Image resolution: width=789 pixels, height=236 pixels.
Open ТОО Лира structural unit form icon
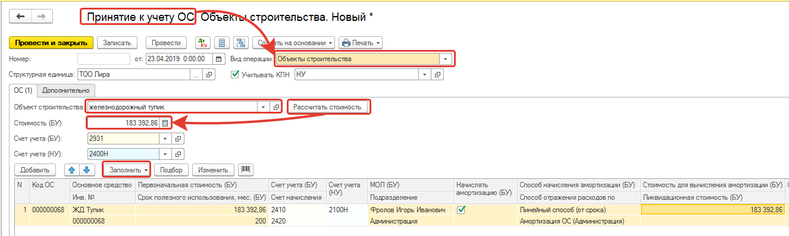pyautogui.click(x=209, y=75)
